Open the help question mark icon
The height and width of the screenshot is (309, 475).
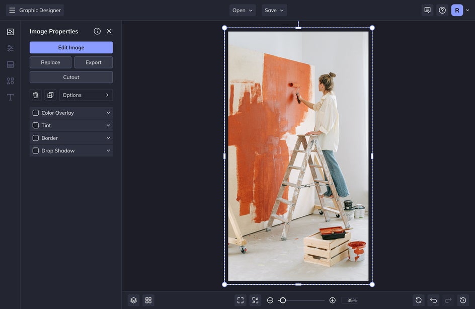pos(442,10)
